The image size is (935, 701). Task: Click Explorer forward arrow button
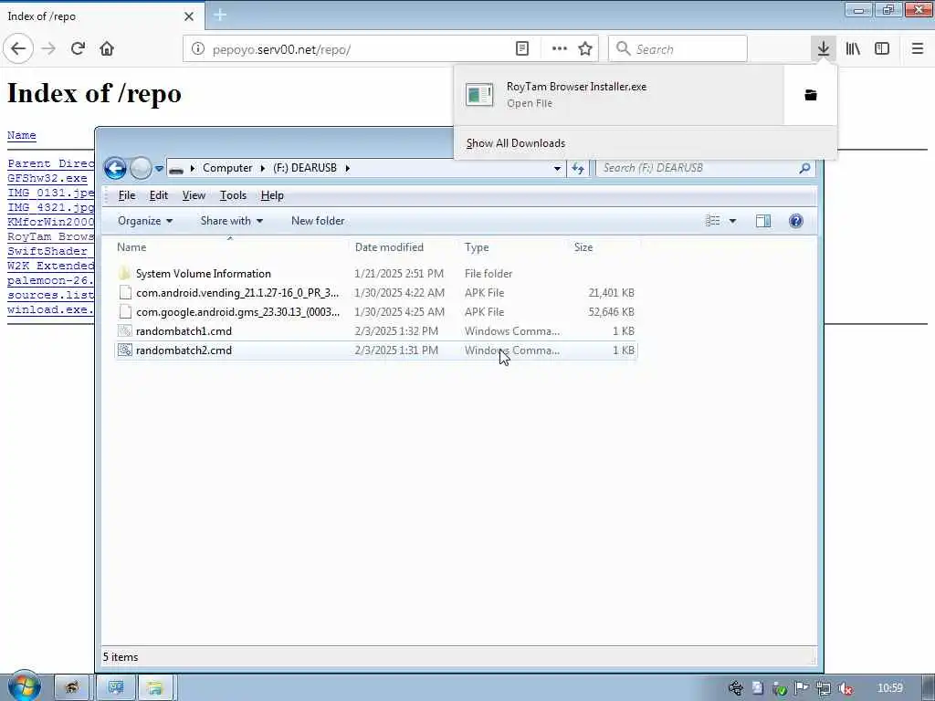tap(141, 168)
